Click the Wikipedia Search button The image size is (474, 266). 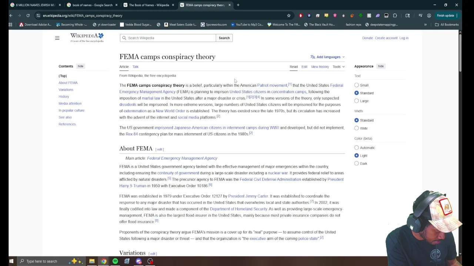(224, 38)
